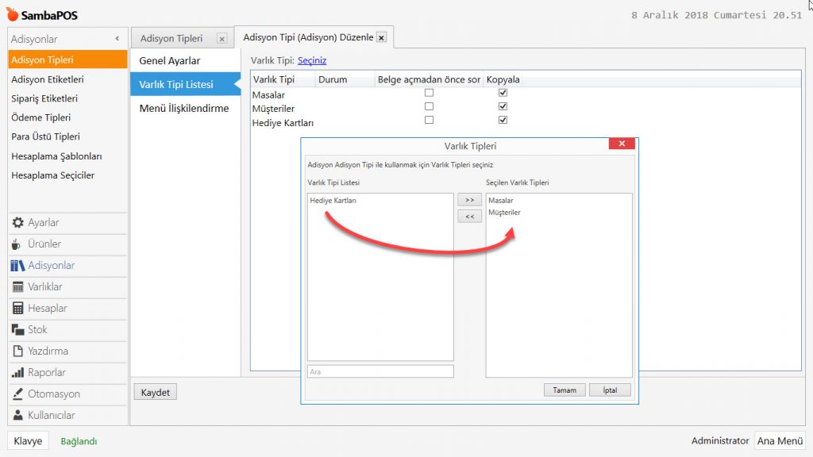Open Hesaplar via its calculator icon
This screenshot has width=813, height=457.
pos(17,309)
